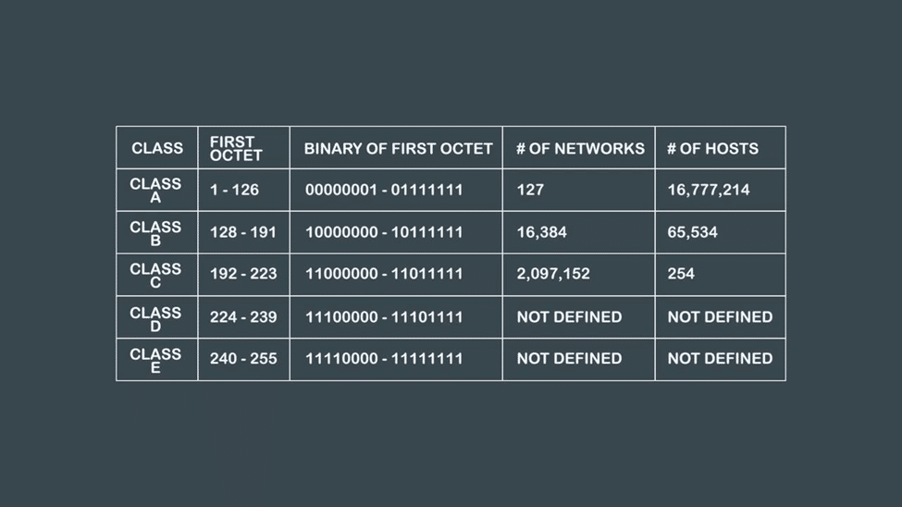The width and height of the screenshot is (902, 507).
Task: Click the 1 - 126 octet range cell
Action: (x=234, y=190)
